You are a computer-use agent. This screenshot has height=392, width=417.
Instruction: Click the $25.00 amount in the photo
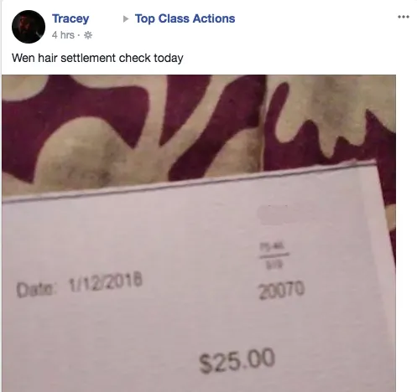tap(237, 360)
